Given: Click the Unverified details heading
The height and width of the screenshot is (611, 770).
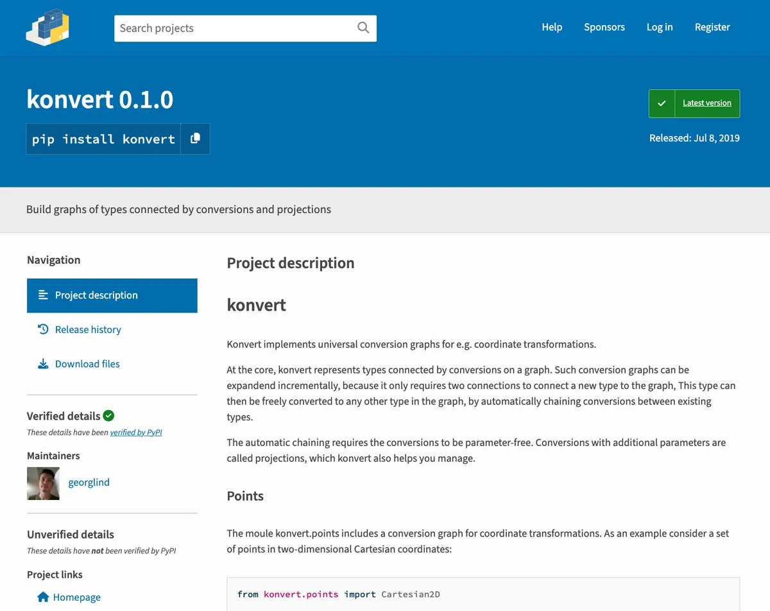Looking at the screenshot, I should point(71,535).
